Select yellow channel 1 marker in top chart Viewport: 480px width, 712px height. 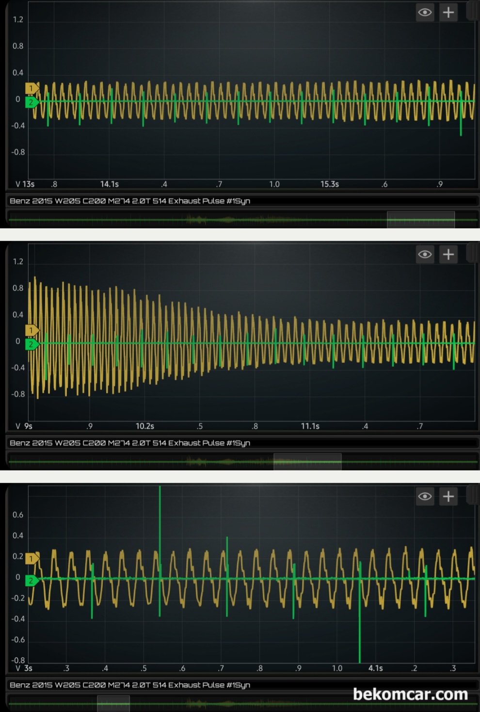point(32,88)
